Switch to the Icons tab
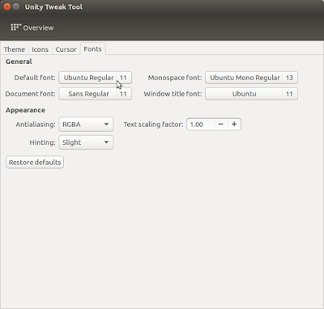324x309 pixels. (x=40, y=49)
